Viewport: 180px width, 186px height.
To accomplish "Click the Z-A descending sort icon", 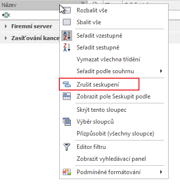I will (x=67, y=47).
